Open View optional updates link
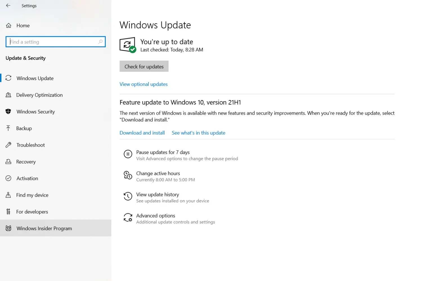This screenshot has height=281, width=422. (143, 84)
